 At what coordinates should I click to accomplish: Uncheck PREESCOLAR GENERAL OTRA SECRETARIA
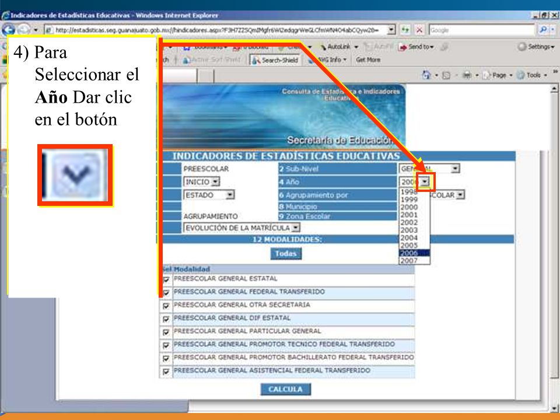tap(166, 306)
